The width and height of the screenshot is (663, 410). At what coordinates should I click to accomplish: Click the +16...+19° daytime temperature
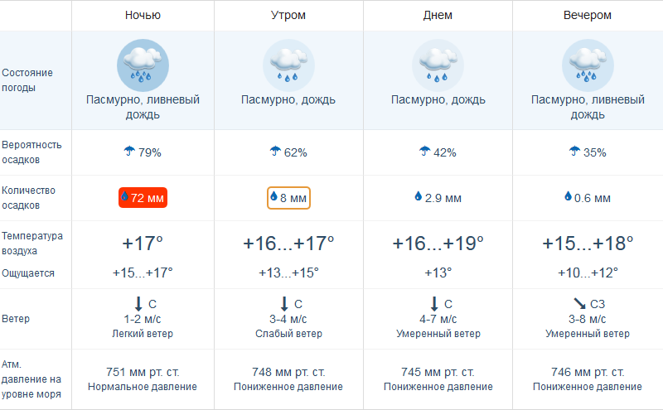[x=438, y=244]
